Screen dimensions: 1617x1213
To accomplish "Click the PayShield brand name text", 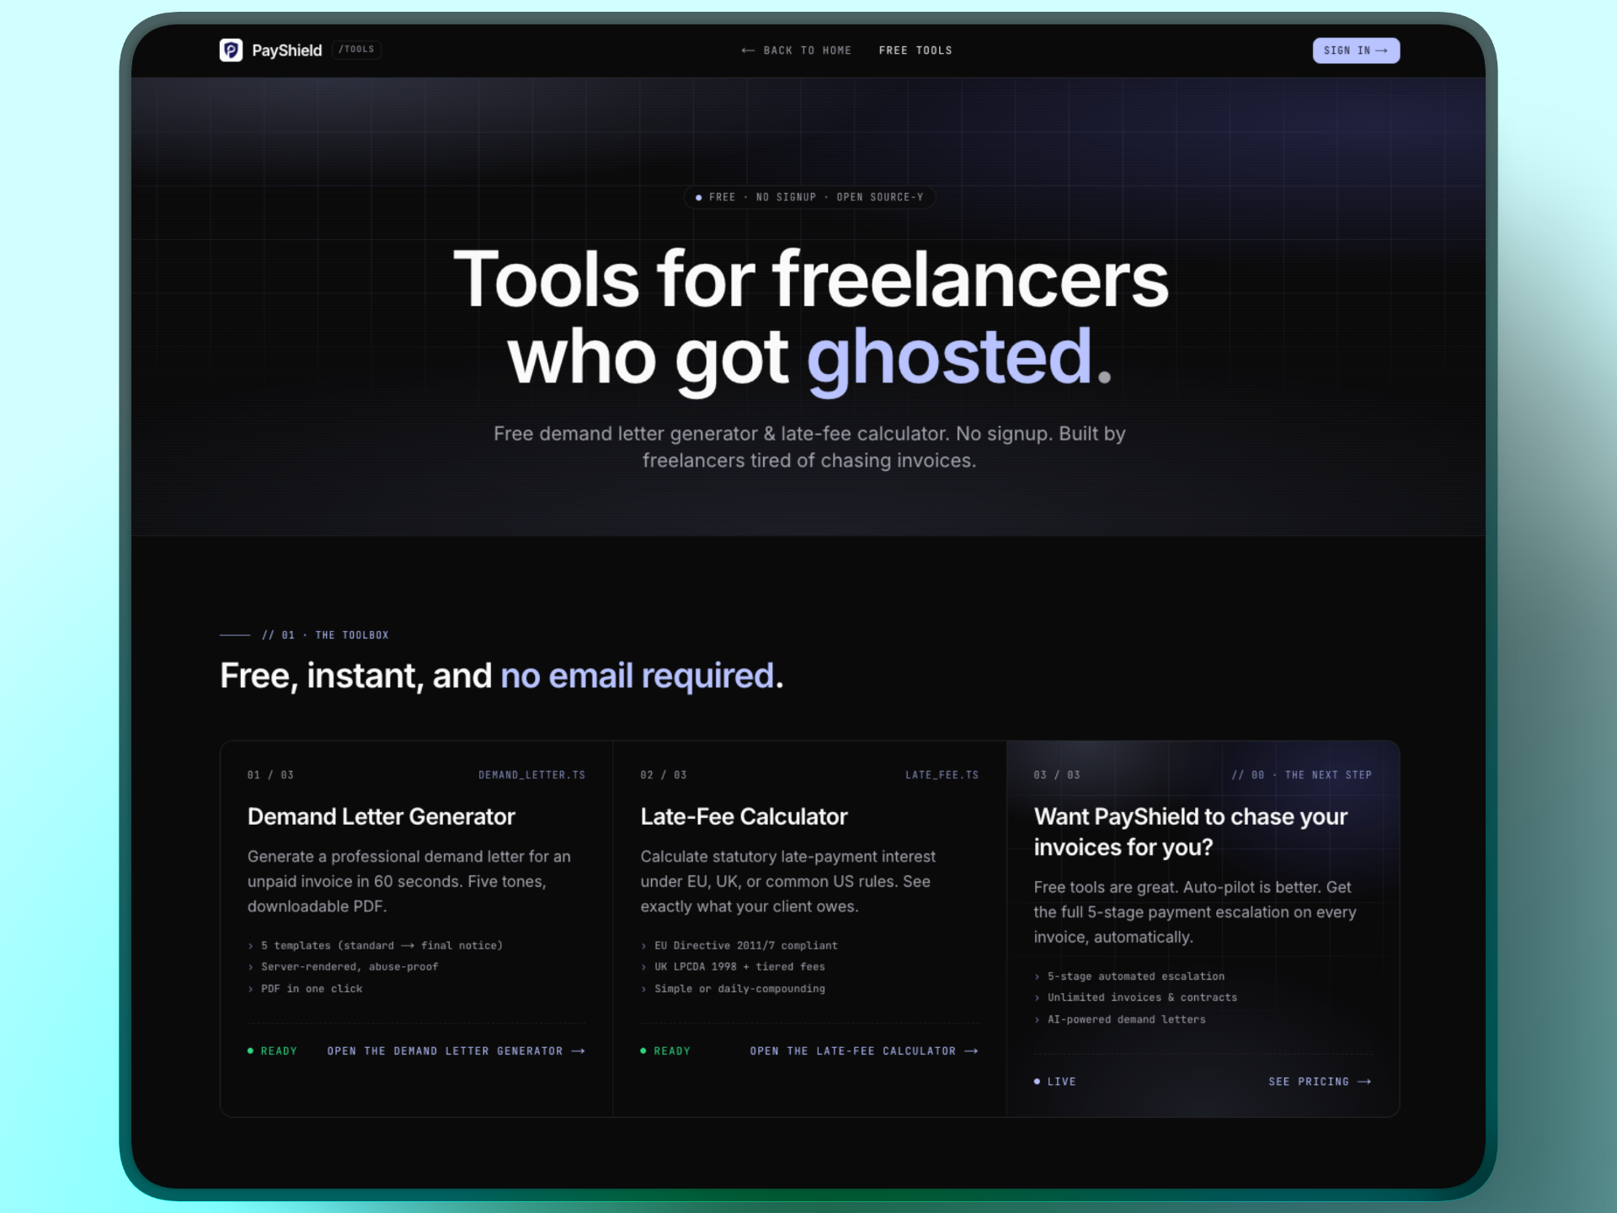I will coord(286,51).
